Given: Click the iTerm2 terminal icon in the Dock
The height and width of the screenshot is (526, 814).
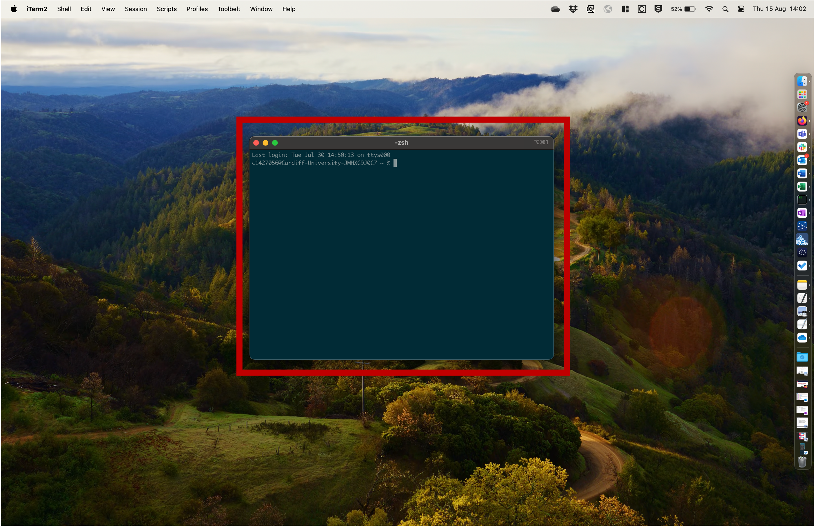Looking at the screenshot, I should (x=802, y=200).
